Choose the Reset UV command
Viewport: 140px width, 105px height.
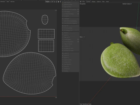tap(71, 58)
